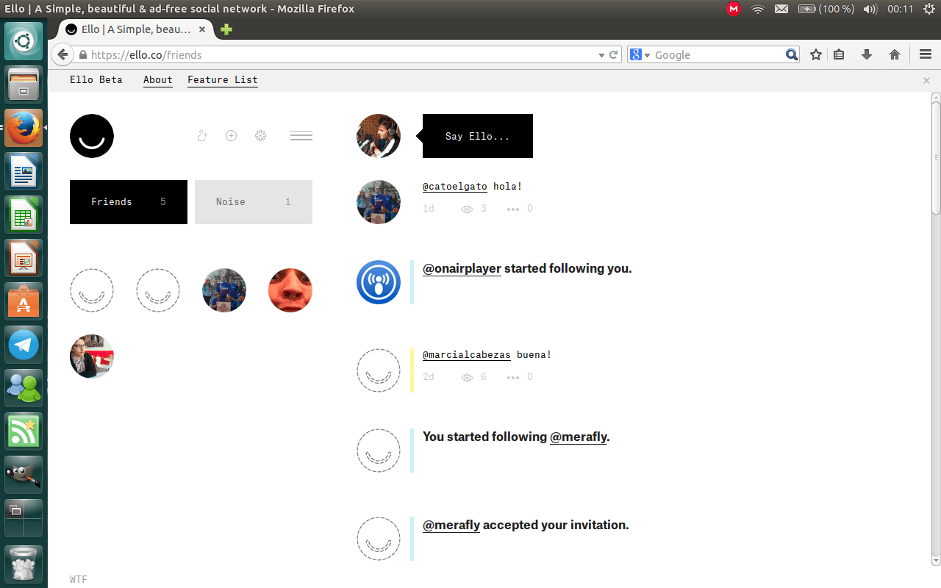Image resolution: width=941 pixels, height=588 pixels.
Task: Click the comments dots on marcialcabezas post
Action: tap(513, 378)
